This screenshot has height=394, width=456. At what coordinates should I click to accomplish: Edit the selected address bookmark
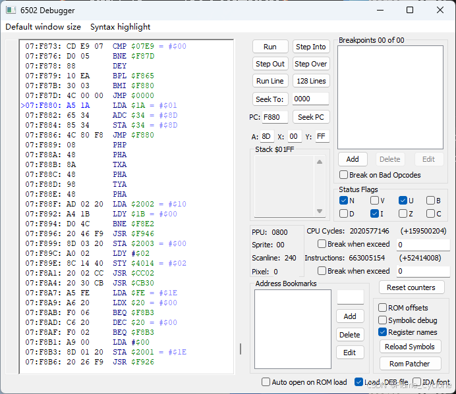350,353
